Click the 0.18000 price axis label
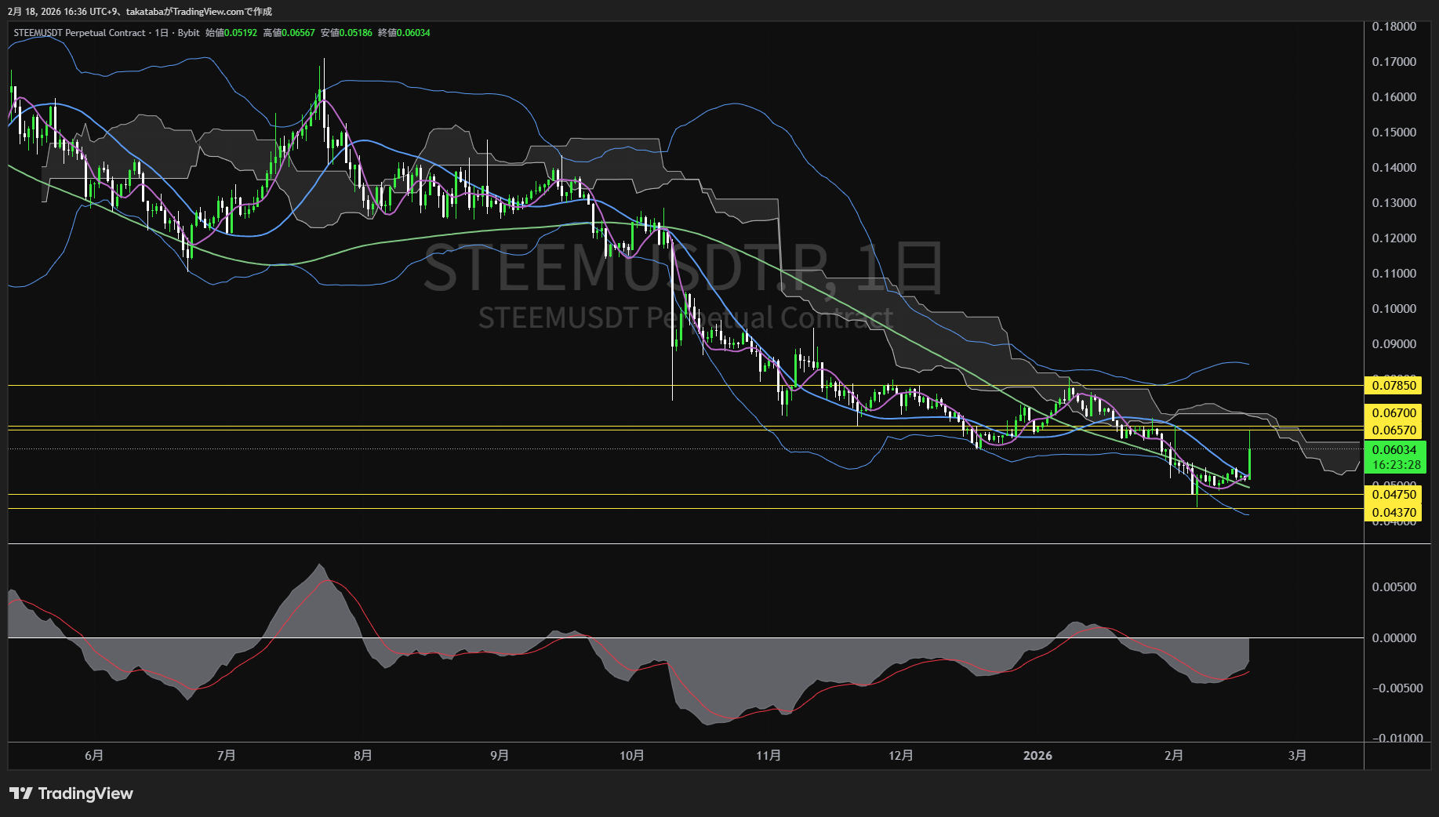The width and height of the screenshot is (1439, 817). coord(1394,27)
